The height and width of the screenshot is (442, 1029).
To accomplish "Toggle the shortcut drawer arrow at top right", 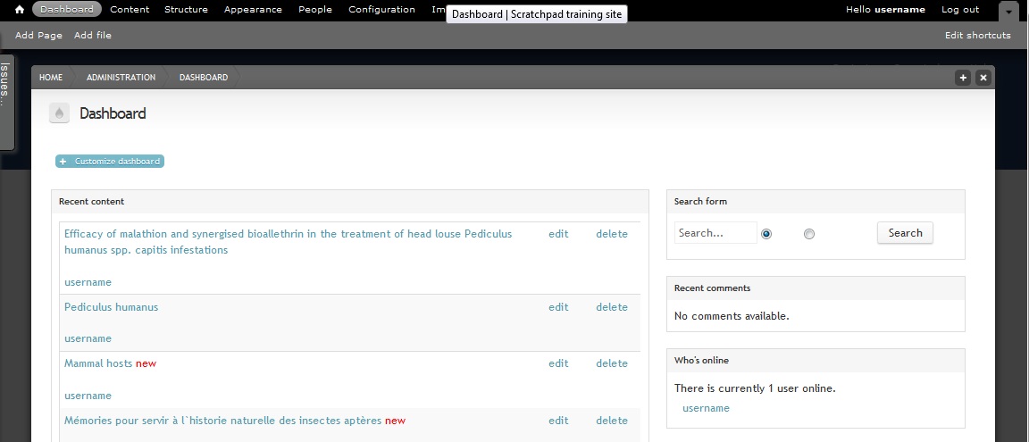I will tap(1008, 11).
